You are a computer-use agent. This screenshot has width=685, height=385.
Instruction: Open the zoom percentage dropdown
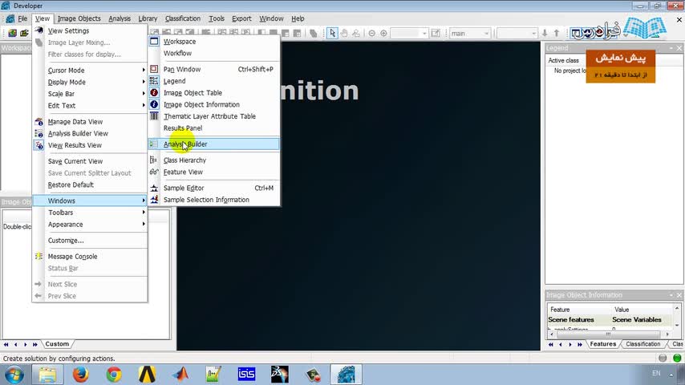[424, 33]
